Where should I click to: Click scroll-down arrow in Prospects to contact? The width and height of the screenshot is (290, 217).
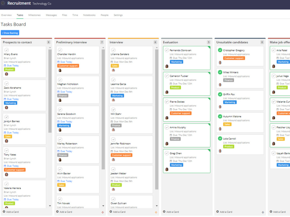(50, 206)
